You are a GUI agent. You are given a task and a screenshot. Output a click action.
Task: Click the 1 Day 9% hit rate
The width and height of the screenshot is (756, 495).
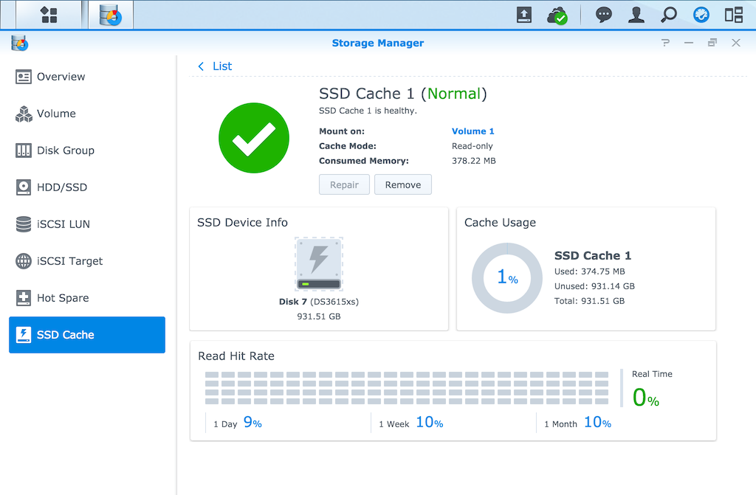tap(238, 423)
